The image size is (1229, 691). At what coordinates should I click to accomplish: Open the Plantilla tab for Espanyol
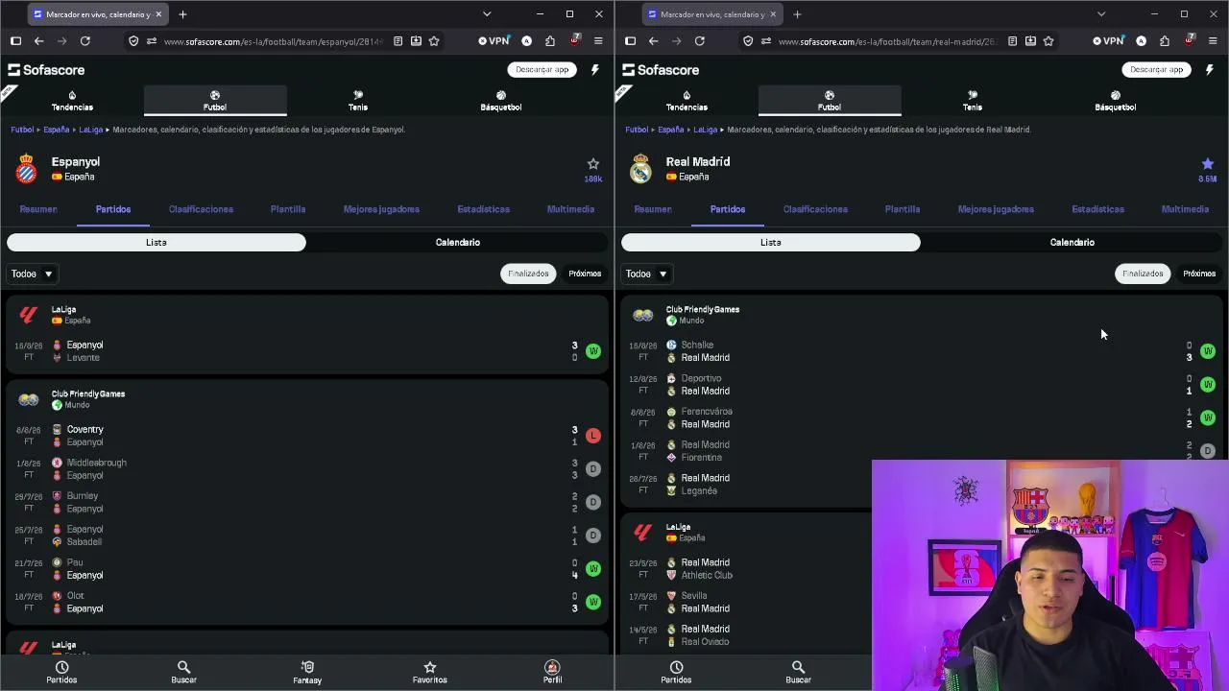(288, 209)
